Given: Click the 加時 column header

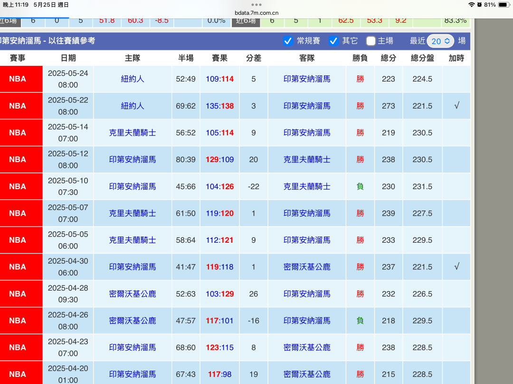Looking at the screenshot, I should pyautogui.click(x=456, y=58).
